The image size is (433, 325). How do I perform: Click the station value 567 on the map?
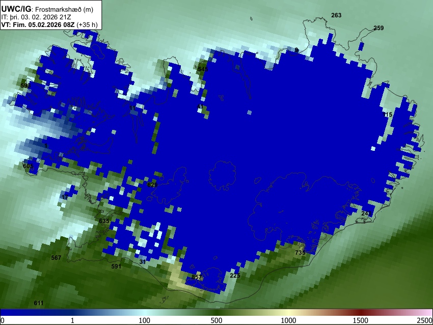pos(56,258)
